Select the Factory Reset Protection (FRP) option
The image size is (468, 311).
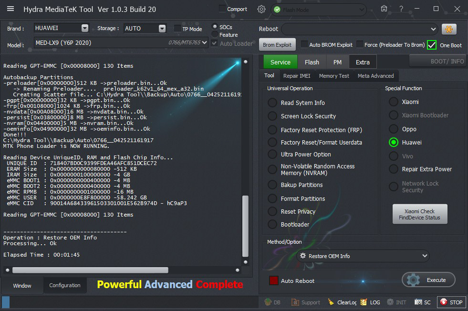pyautogui.click(x=272, y=130)
